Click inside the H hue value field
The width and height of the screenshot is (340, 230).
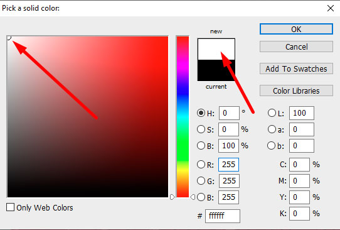pos(229,113)
